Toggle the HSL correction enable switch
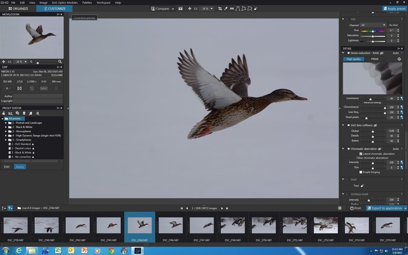 347,19
